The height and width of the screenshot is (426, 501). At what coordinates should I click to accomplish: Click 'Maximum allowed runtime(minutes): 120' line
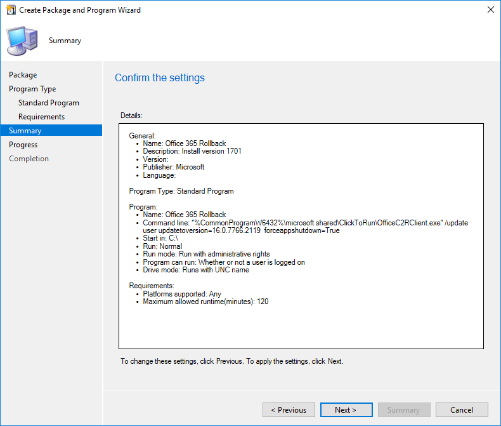point(205,302)
